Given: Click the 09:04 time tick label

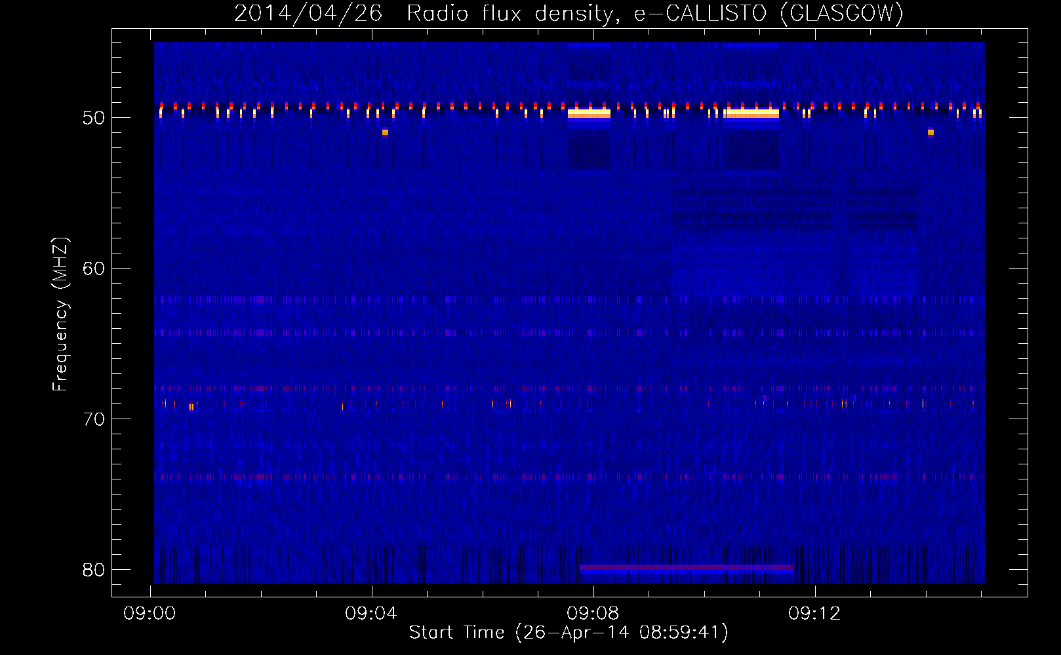Looking at the screenshot, I should point(371,614).
